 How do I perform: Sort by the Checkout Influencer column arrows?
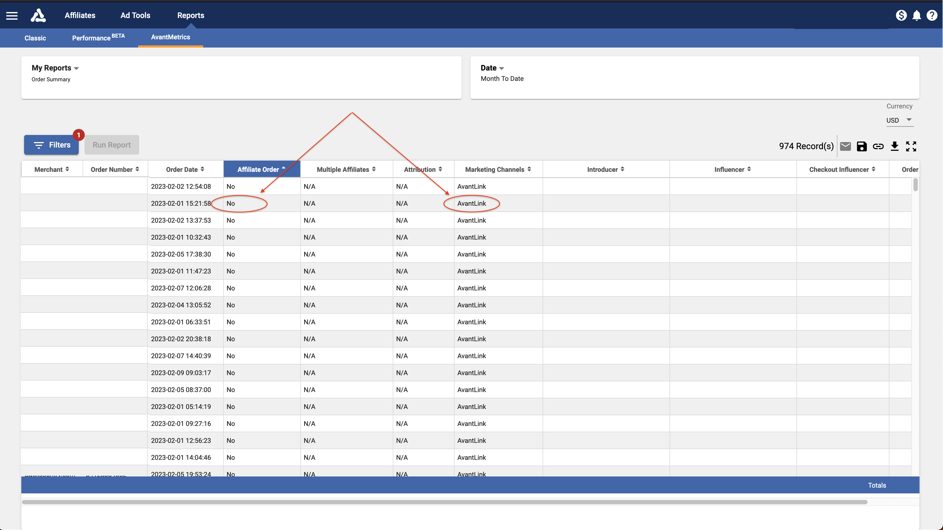(874, 169)
